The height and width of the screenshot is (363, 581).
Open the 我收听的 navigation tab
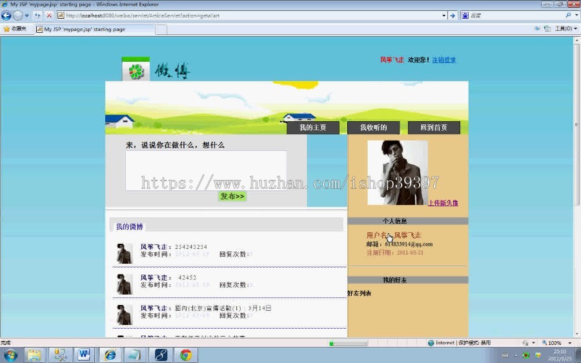[x=374, y=128]
